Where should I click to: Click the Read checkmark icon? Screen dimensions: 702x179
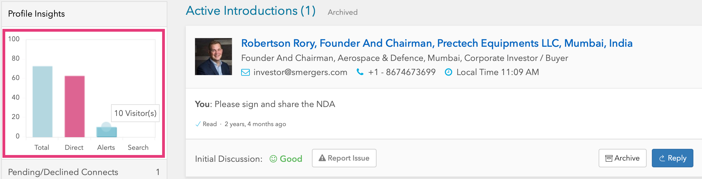tap(198, 124)
